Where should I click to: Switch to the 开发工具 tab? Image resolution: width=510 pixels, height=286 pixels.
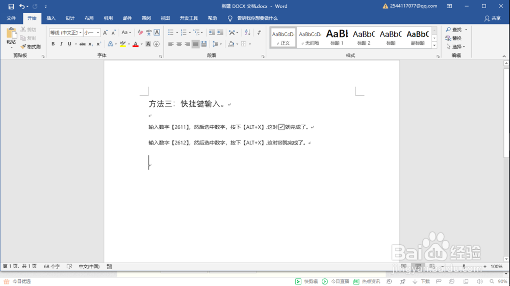click(x=189, y=18)
